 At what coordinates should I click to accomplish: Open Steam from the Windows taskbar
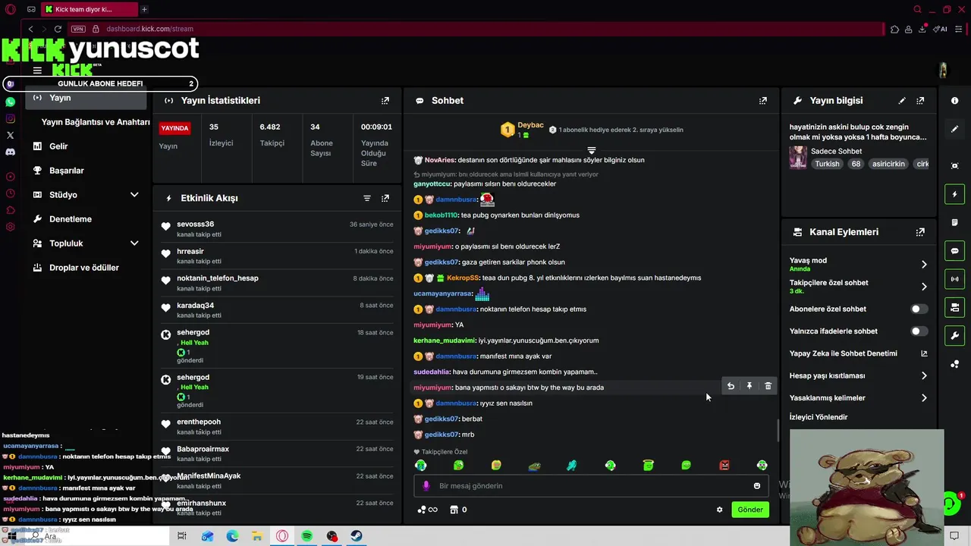tap(356, 536)
